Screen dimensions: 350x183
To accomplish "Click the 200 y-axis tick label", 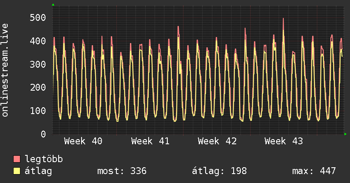I will pos(37,88).
